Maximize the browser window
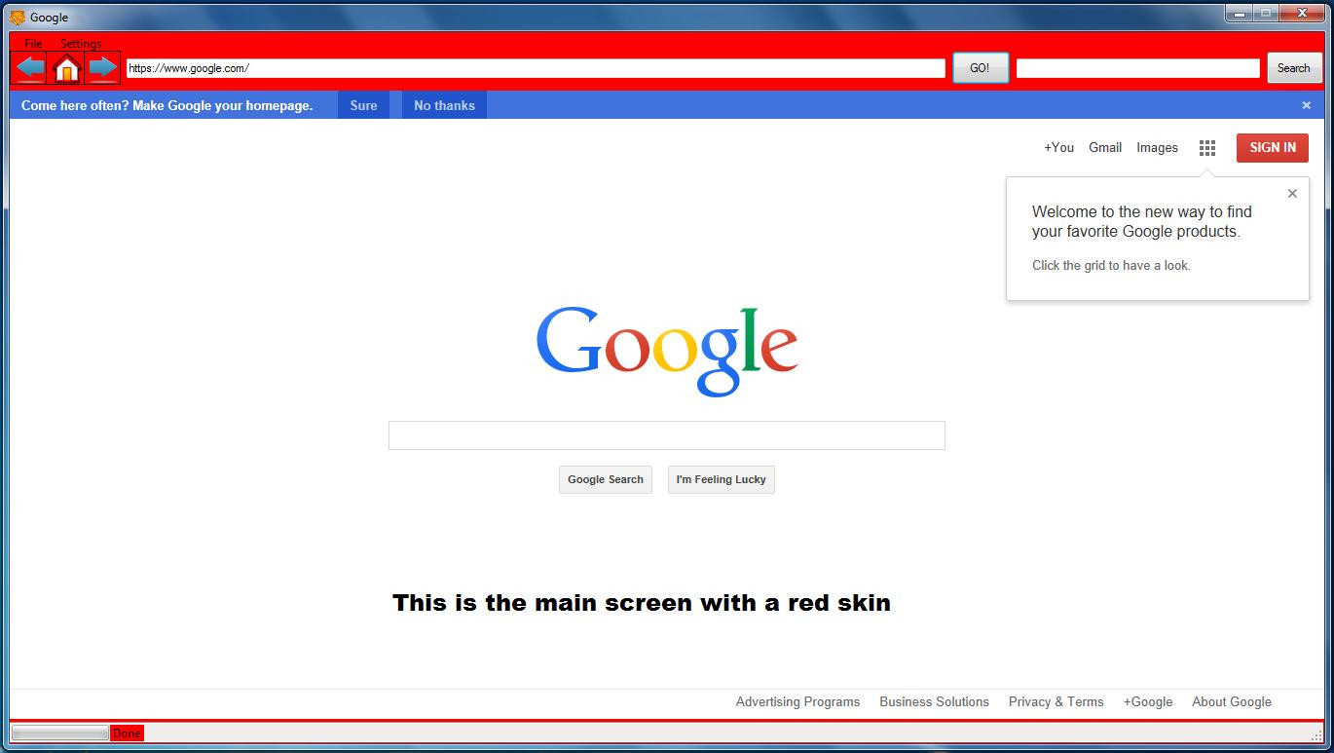 (1265, 14)
